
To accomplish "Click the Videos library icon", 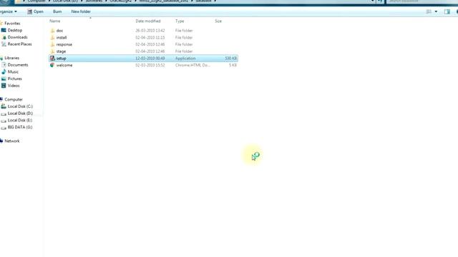I will (x=4, y=86).
